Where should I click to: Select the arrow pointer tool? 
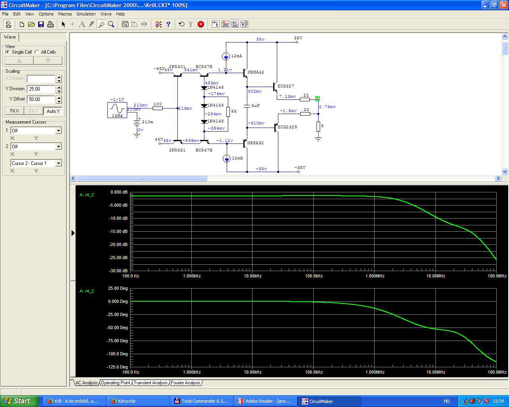[x=63, y=24]
